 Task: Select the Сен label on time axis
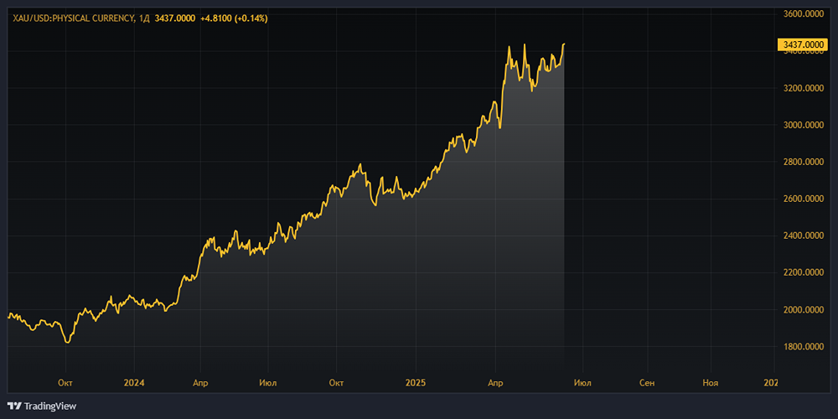click(647, 382)
